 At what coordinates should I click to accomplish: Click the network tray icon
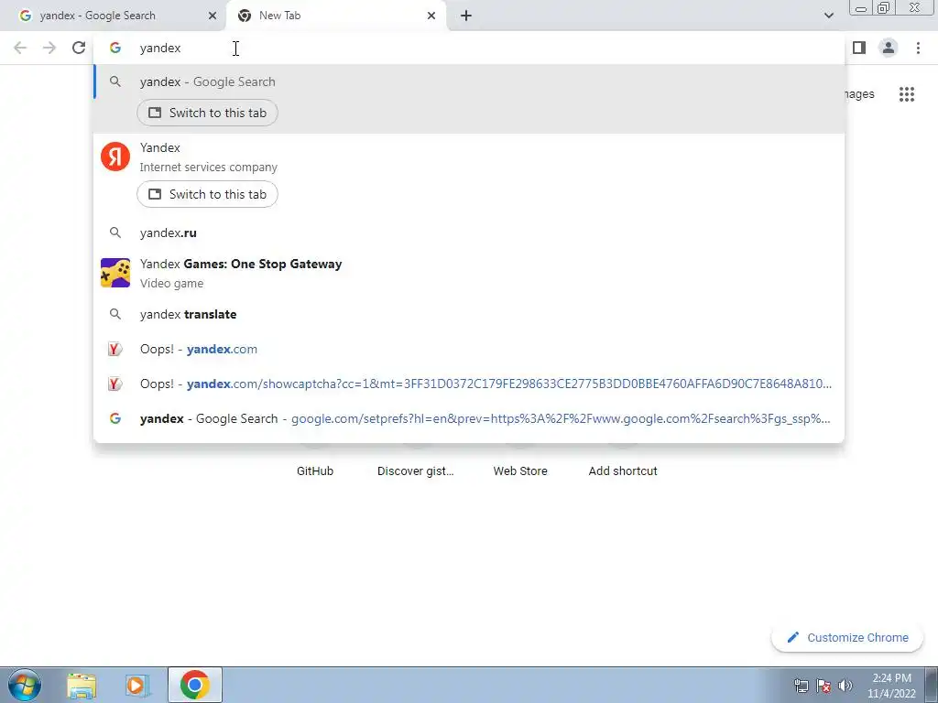801,686
